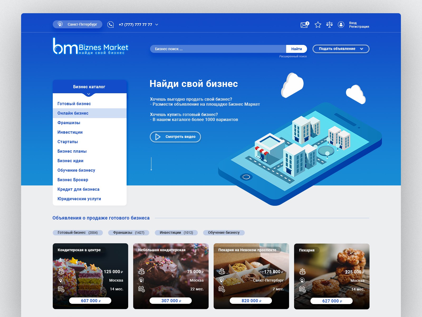Click the Бизнес поиск input field
Viewport: 422px width, 317px height.
click(218, 49)
